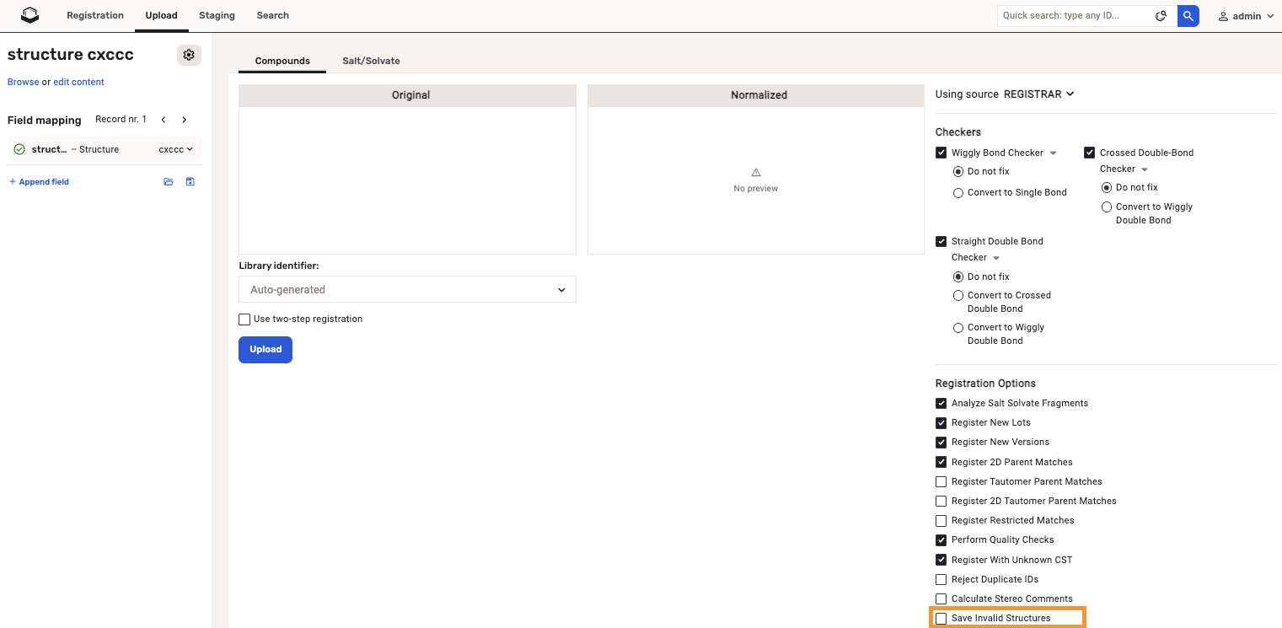Open the Staging section
Screen dimensions: 1282x628
217,15
